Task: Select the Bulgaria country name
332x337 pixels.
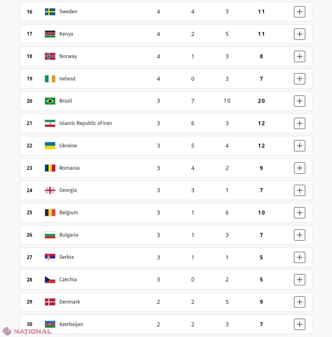Action: pos(69,235)
